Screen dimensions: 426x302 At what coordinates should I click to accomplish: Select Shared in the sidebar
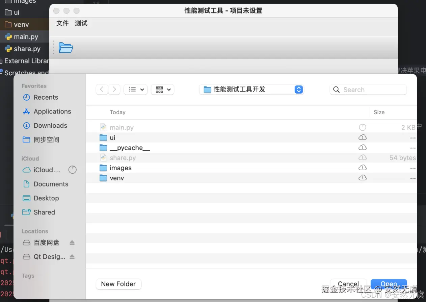(x=44, y=212)
